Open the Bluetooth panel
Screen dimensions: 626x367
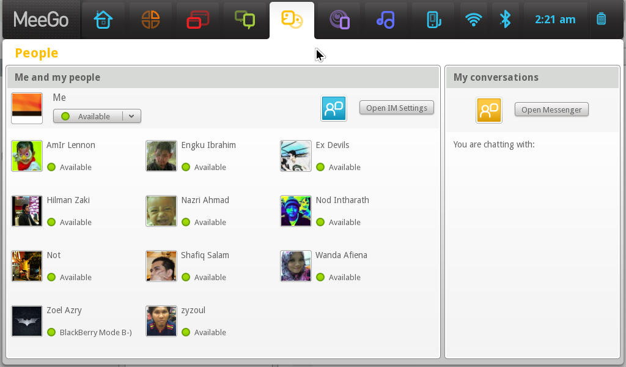pos(506,19)
